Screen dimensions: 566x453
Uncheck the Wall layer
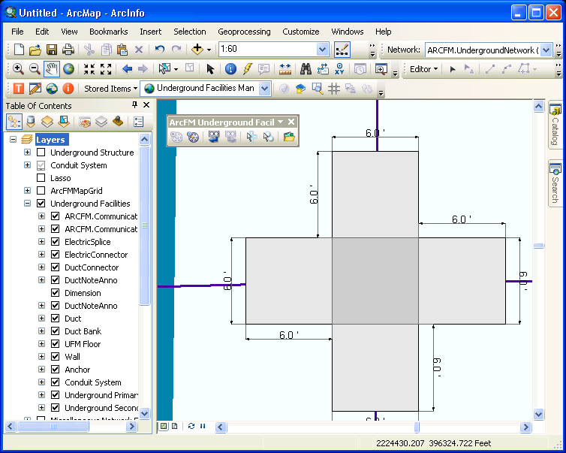pos(56,357)
